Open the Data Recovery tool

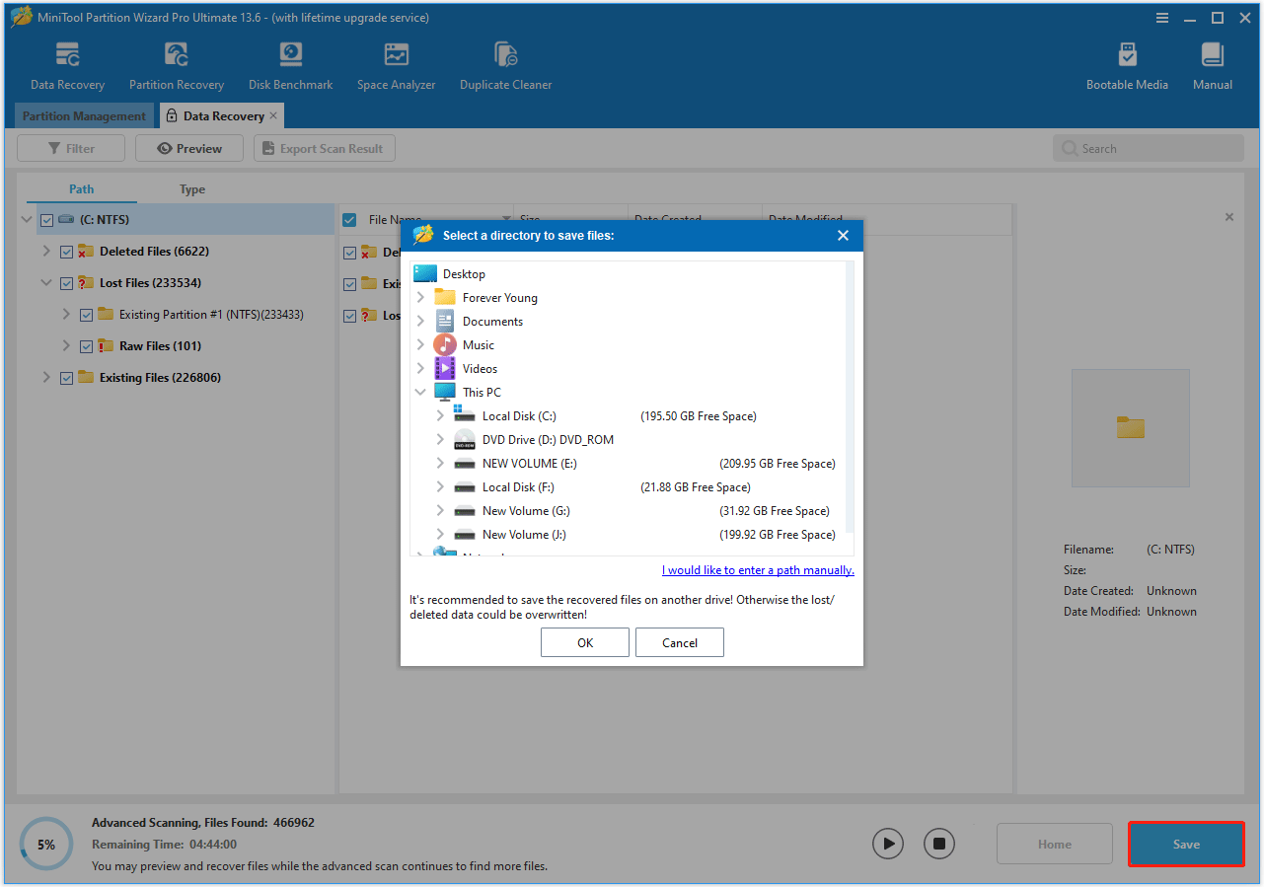point(67,64)
